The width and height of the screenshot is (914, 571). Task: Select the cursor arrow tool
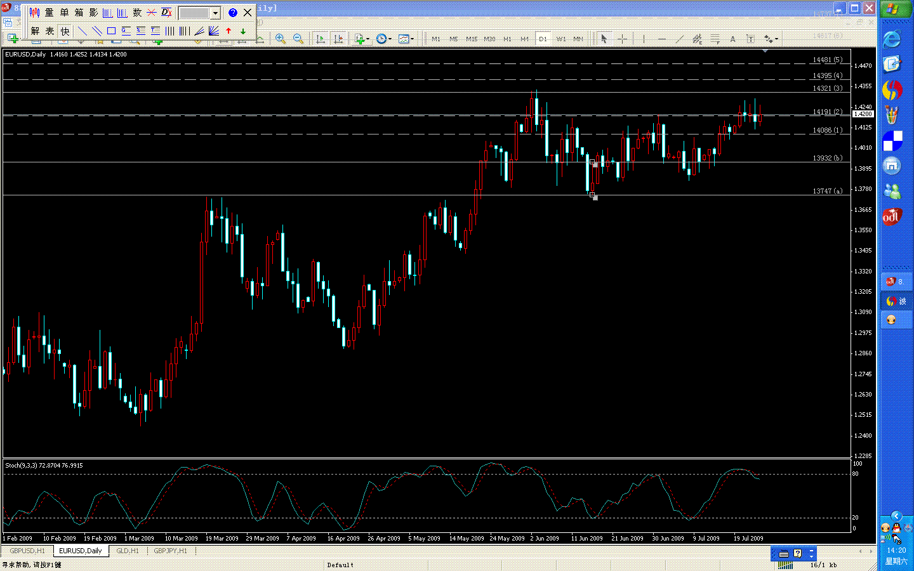coord(604,39)
